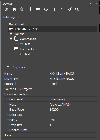
Task: Click the trash delete icon
Action: (x=22, y=9)
